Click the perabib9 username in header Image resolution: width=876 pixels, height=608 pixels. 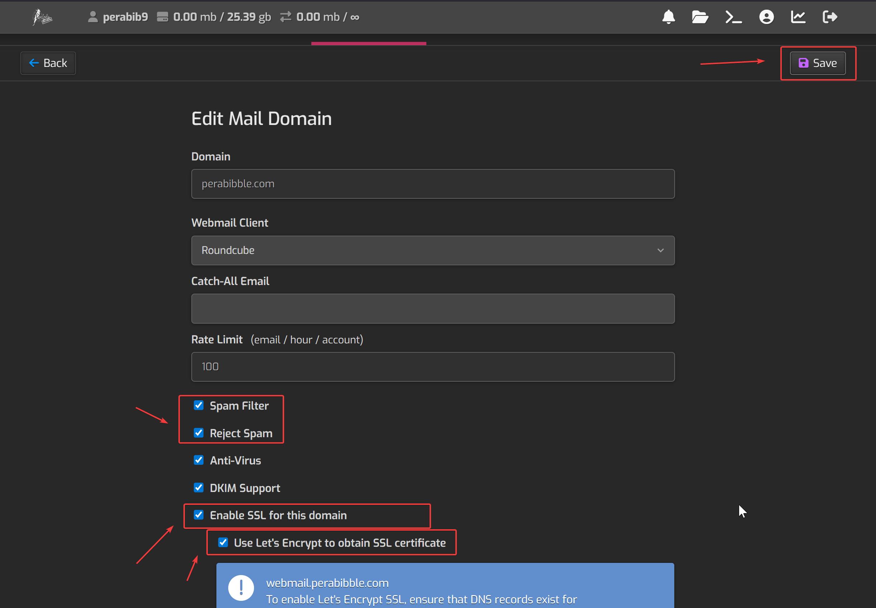coord(125,17)
